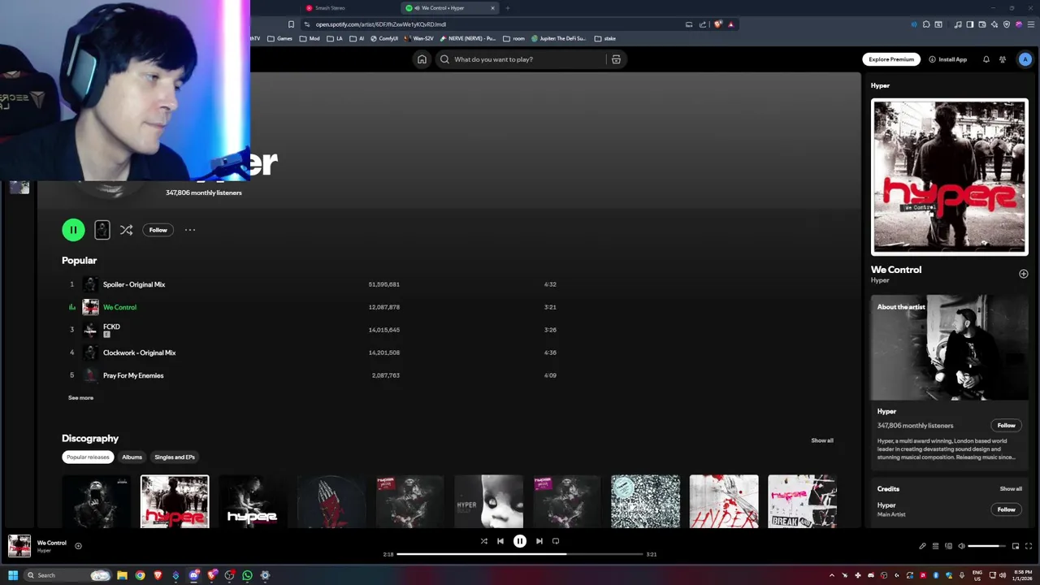Screen dimensions: 1040x585
Task: Switch to the Albums filter chip
Action: pyautogui.click(x=132, y=457)
